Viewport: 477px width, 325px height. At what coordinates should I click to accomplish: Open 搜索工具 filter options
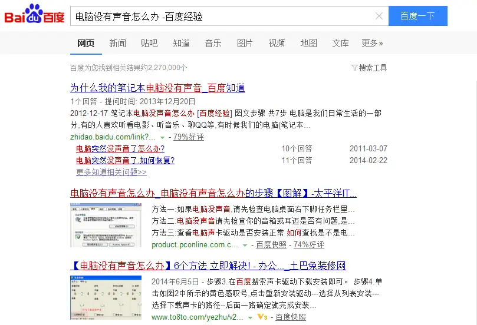click(373, 68)
